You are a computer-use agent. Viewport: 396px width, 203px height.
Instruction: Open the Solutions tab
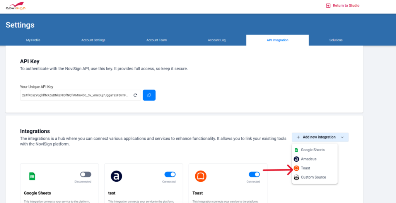click(x=336, y=40)
